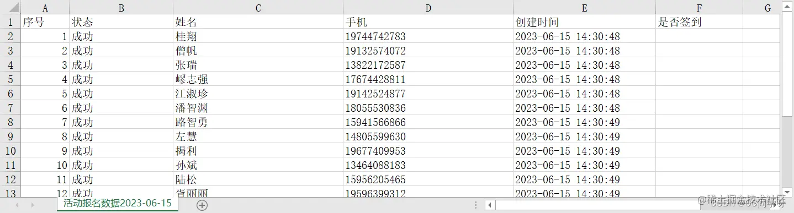Go to previous sheet using left arrow
The width and height of the screenshot is (794, 213).
click(17, 205)
